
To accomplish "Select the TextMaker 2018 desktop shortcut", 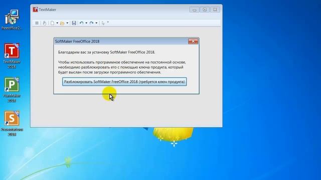I will click(x=12, y=55).
